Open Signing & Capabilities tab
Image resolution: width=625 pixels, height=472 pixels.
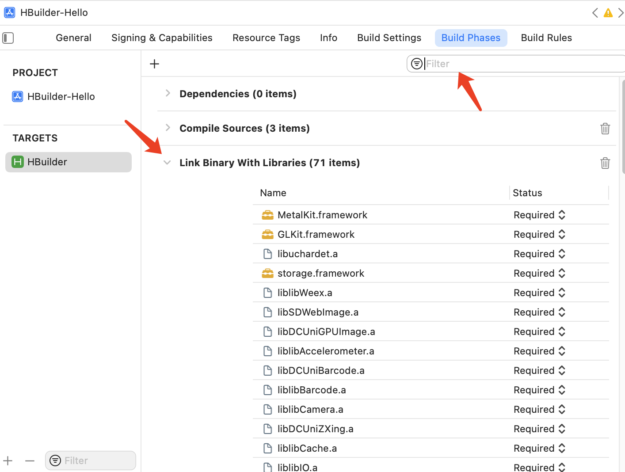[x=162, y=38]
